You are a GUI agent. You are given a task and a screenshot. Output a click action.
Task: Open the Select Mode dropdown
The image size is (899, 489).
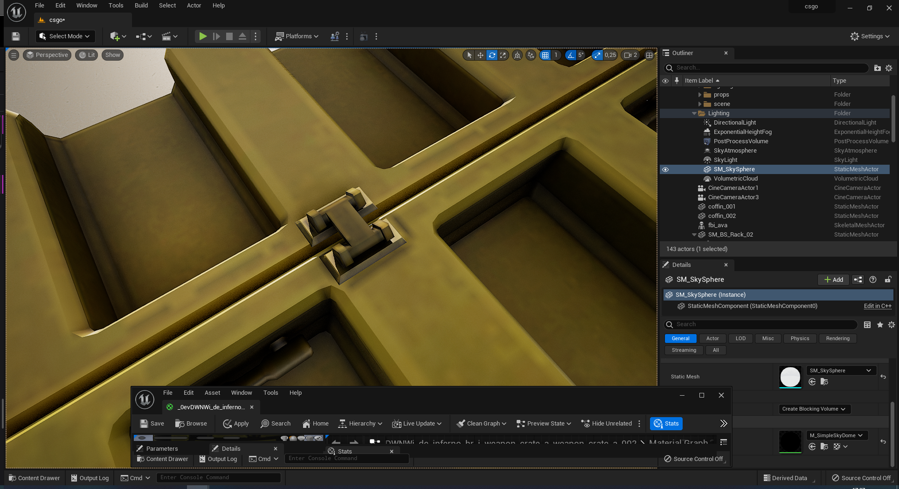65,36
